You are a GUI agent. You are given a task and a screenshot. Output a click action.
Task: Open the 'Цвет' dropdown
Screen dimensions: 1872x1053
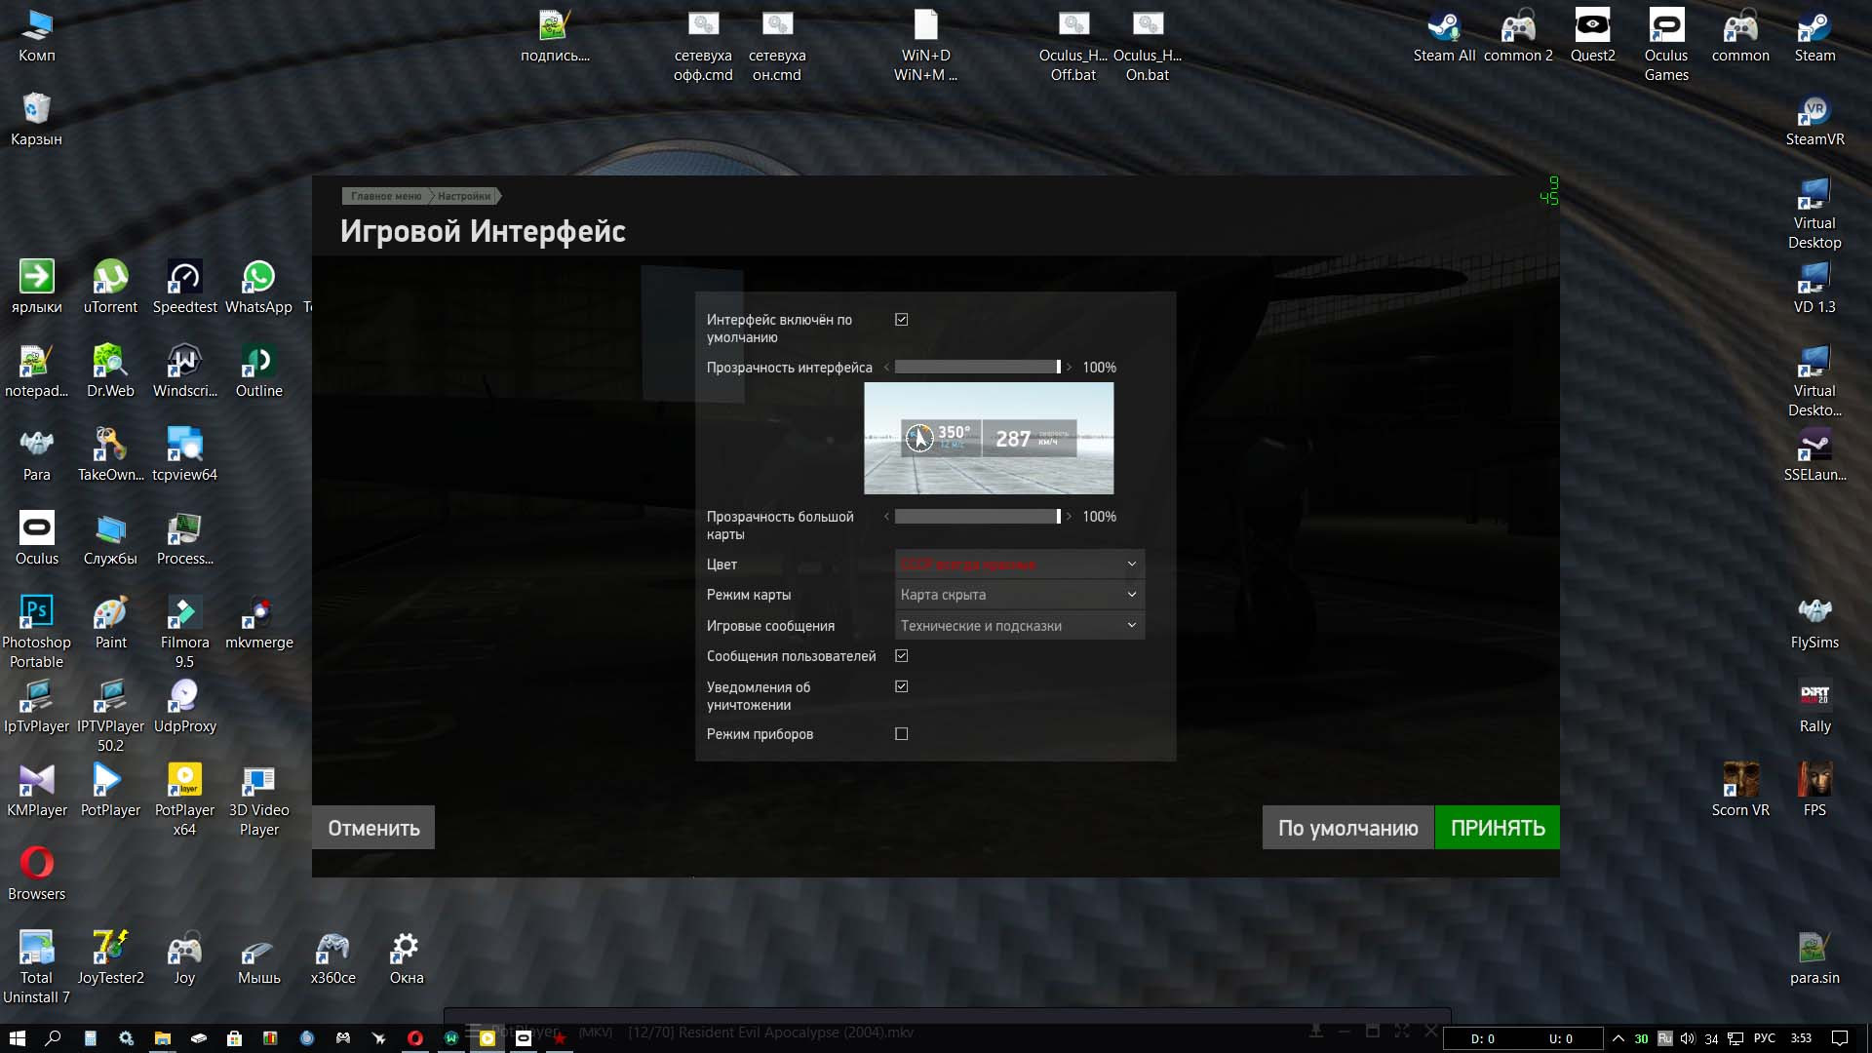click(1019, 565)
